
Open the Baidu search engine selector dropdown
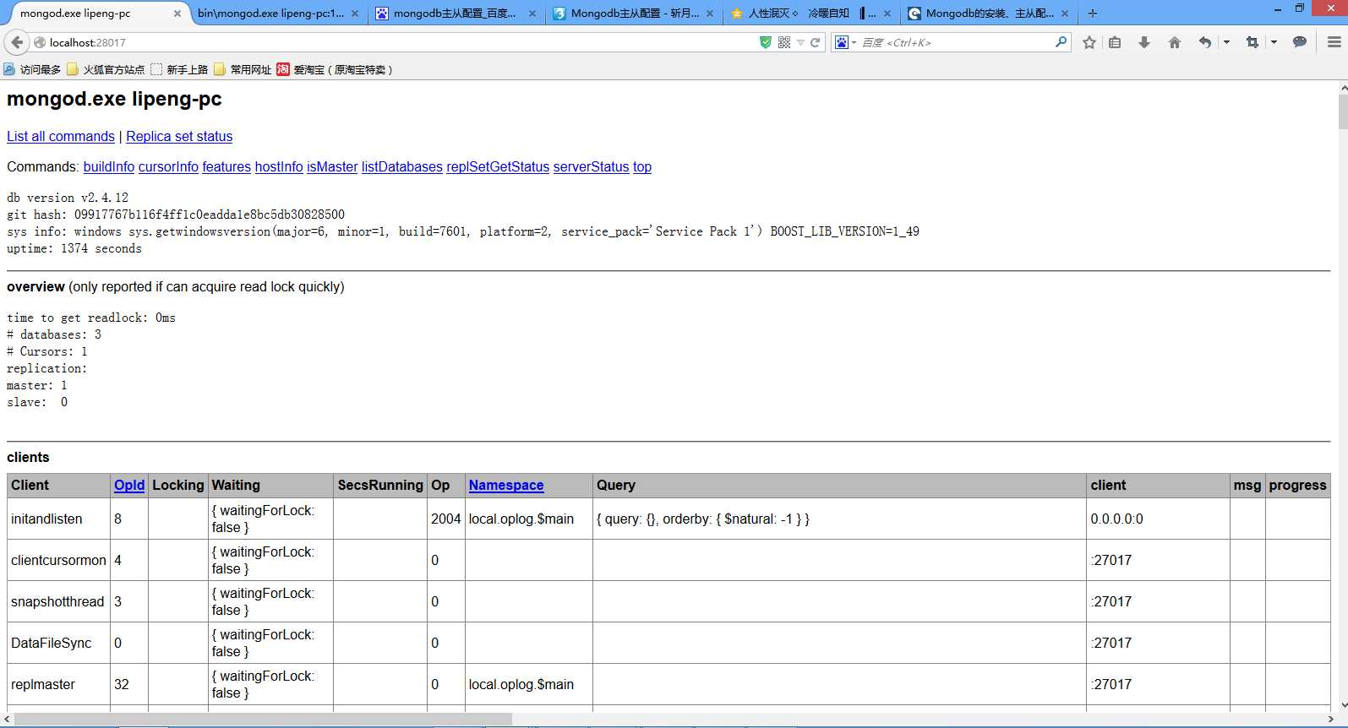(845, 42)
